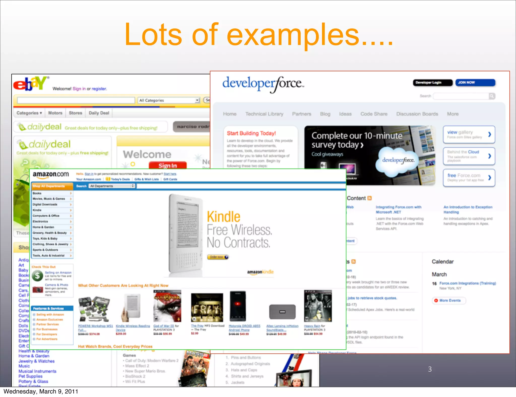This screenshot has width=516, height=397.
Task: Open the Heavy Rain game thumbnail
Action: click(318, 306)
